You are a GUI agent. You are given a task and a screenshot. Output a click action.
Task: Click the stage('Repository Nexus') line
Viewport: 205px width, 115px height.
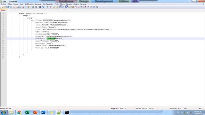(33, 13)
